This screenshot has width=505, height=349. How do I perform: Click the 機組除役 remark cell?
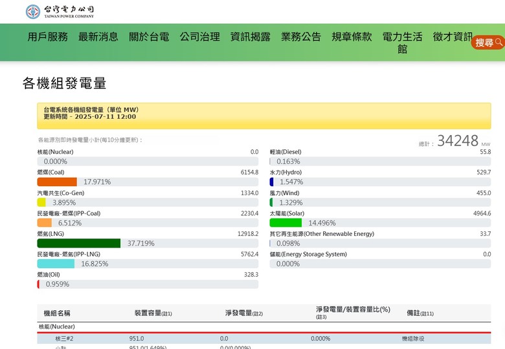[413, 339]
